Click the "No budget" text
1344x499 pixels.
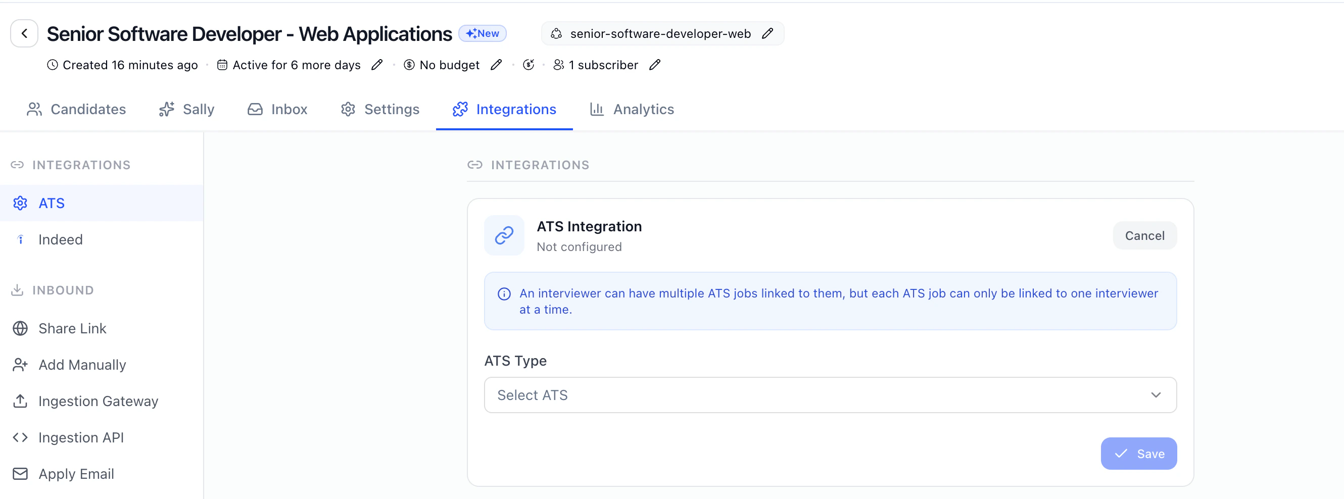tap(449, 65)
